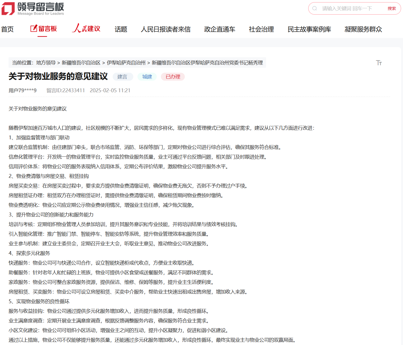Click the 城建 category tag
Viewport: 403px width, 345px height.
click(x=147, y=77)
